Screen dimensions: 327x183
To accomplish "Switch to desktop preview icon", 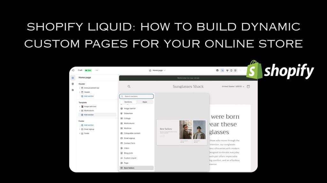I will coord(227,70).
